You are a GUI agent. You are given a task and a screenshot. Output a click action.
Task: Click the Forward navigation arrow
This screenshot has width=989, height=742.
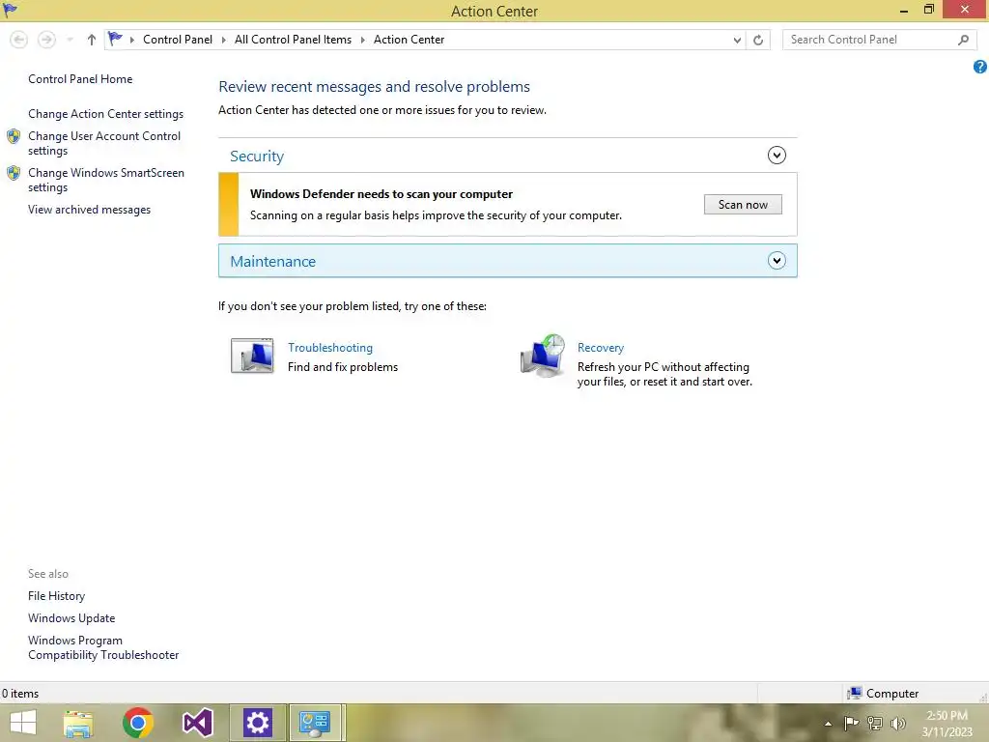pos(46,40)
